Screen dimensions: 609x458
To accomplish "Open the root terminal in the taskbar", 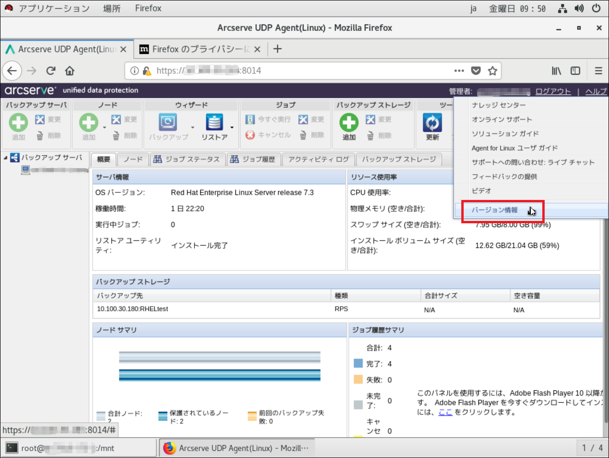I will coord(79,448).
